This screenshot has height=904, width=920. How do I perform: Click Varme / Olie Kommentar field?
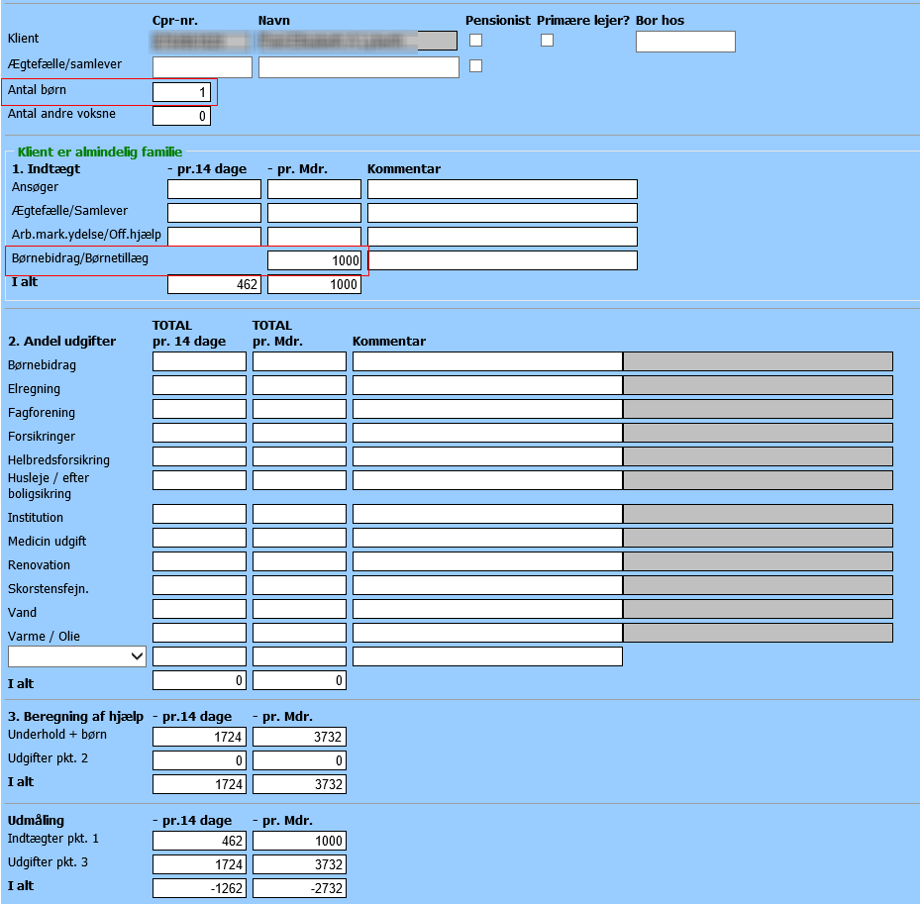(487, 633)
